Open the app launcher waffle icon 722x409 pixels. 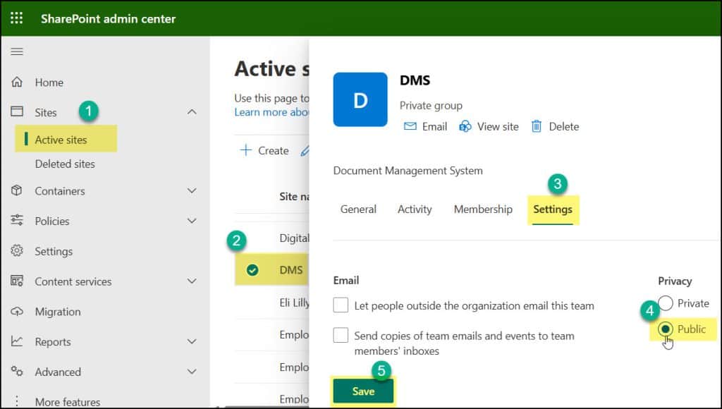(x=17, y=18)
